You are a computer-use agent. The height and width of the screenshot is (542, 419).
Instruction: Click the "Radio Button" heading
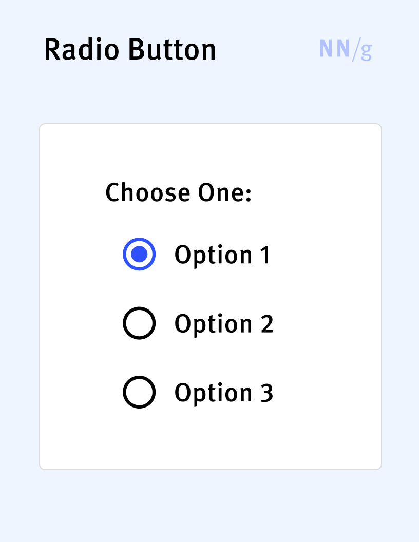pos(130,50)
